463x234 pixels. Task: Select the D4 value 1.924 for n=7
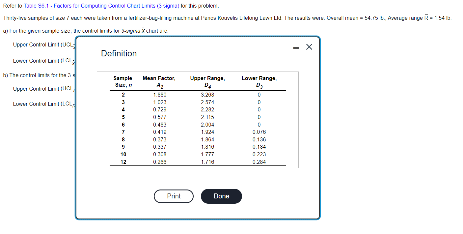pos(207,132)
